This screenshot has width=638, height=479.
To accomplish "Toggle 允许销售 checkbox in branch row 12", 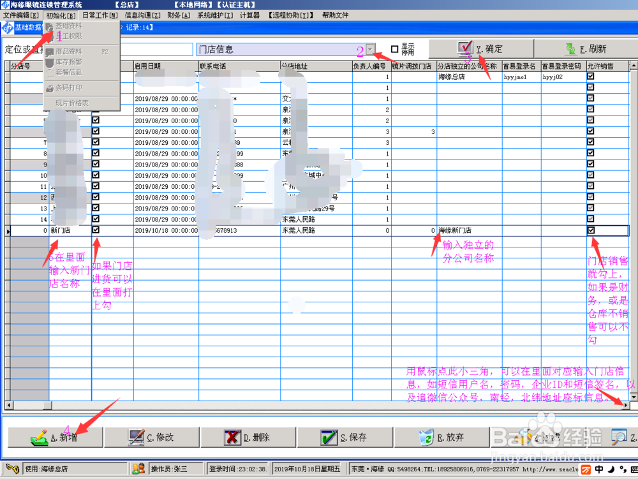I will click(591, 197).
